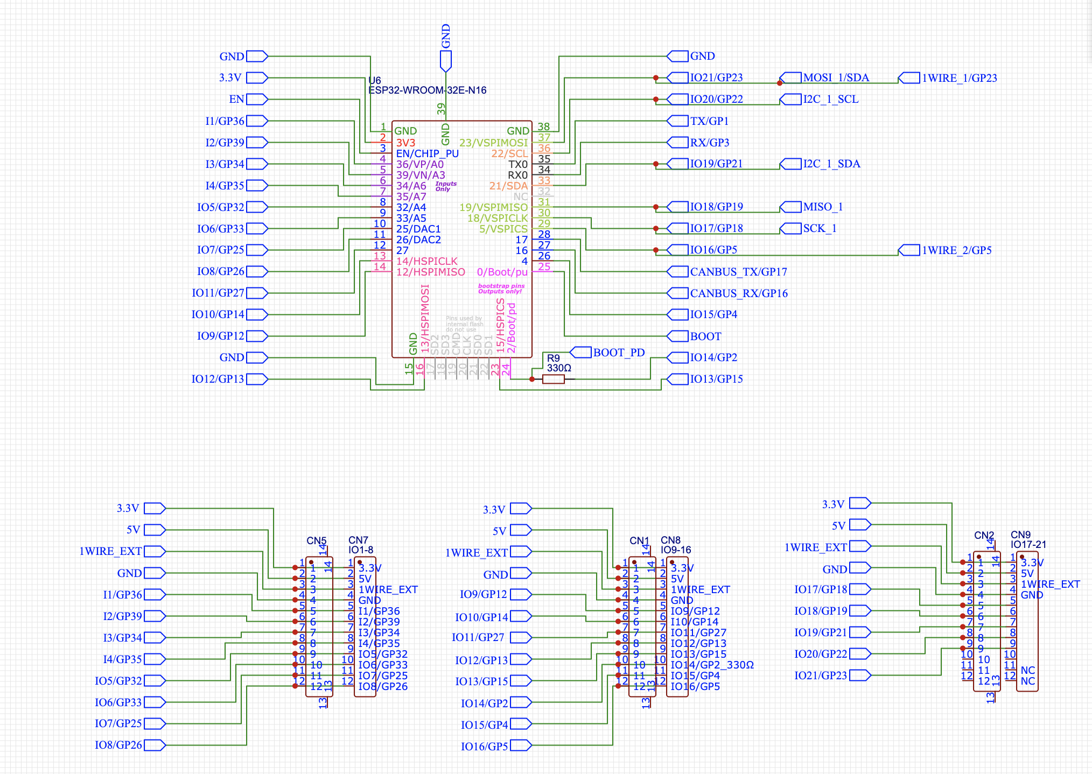Click the 25/DAC1 pin label
This screenshot has width=1092, height=774.
418,229
